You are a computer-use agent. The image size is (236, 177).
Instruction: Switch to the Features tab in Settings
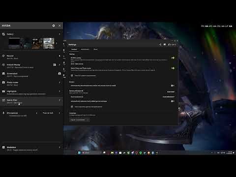[74, 49]
